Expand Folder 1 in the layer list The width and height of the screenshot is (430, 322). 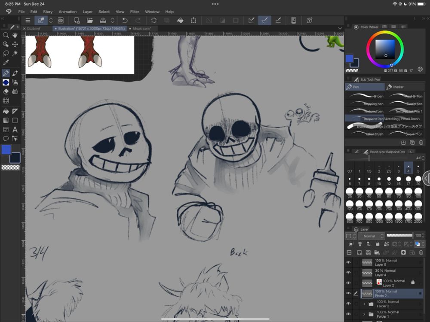coord(364,314)
